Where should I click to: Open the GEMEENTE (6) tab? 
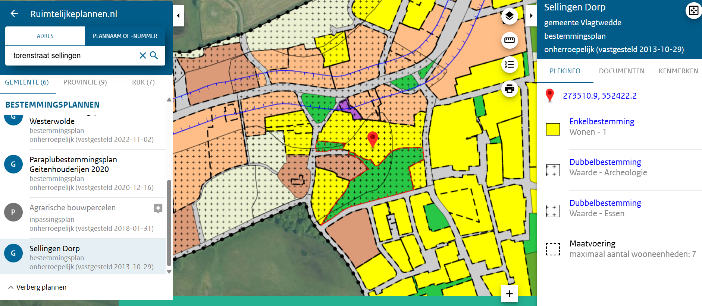coord(27,82)
